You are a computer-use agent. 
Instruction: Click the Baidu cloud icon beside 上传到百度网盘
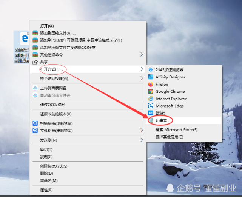click(x=35, y=88)
